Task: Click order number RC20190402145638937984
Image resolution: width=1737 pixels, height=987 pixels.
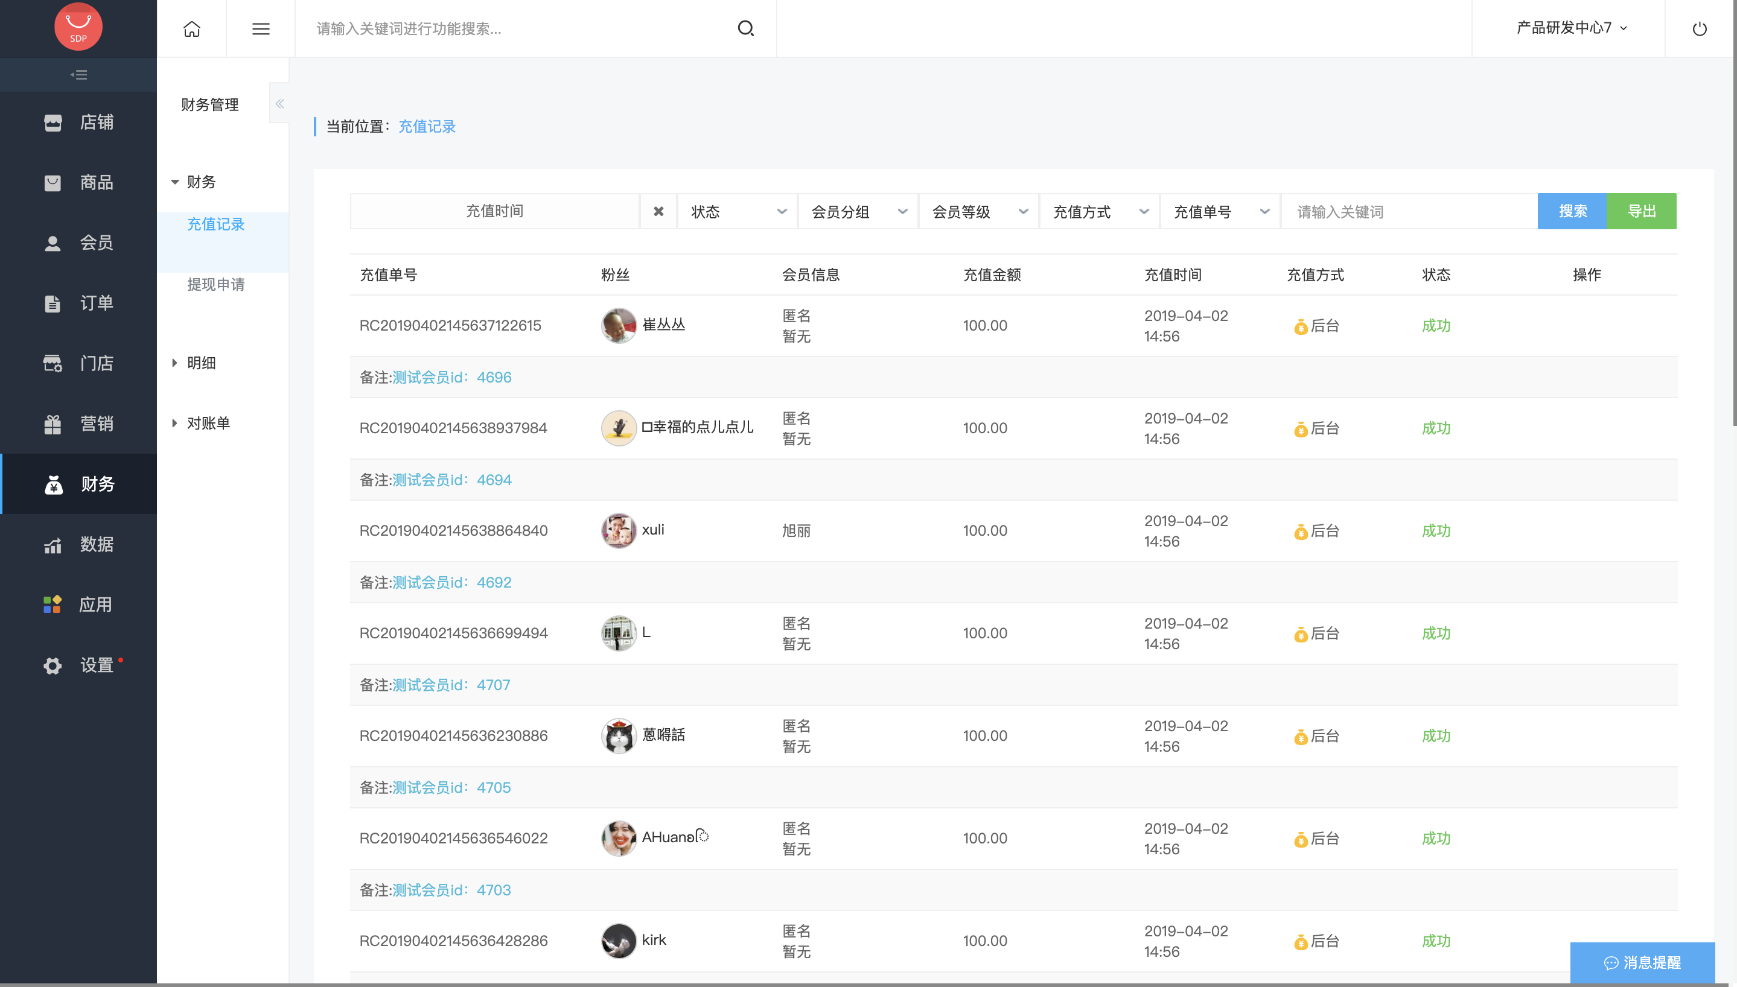Action: [x=453, y=428]
